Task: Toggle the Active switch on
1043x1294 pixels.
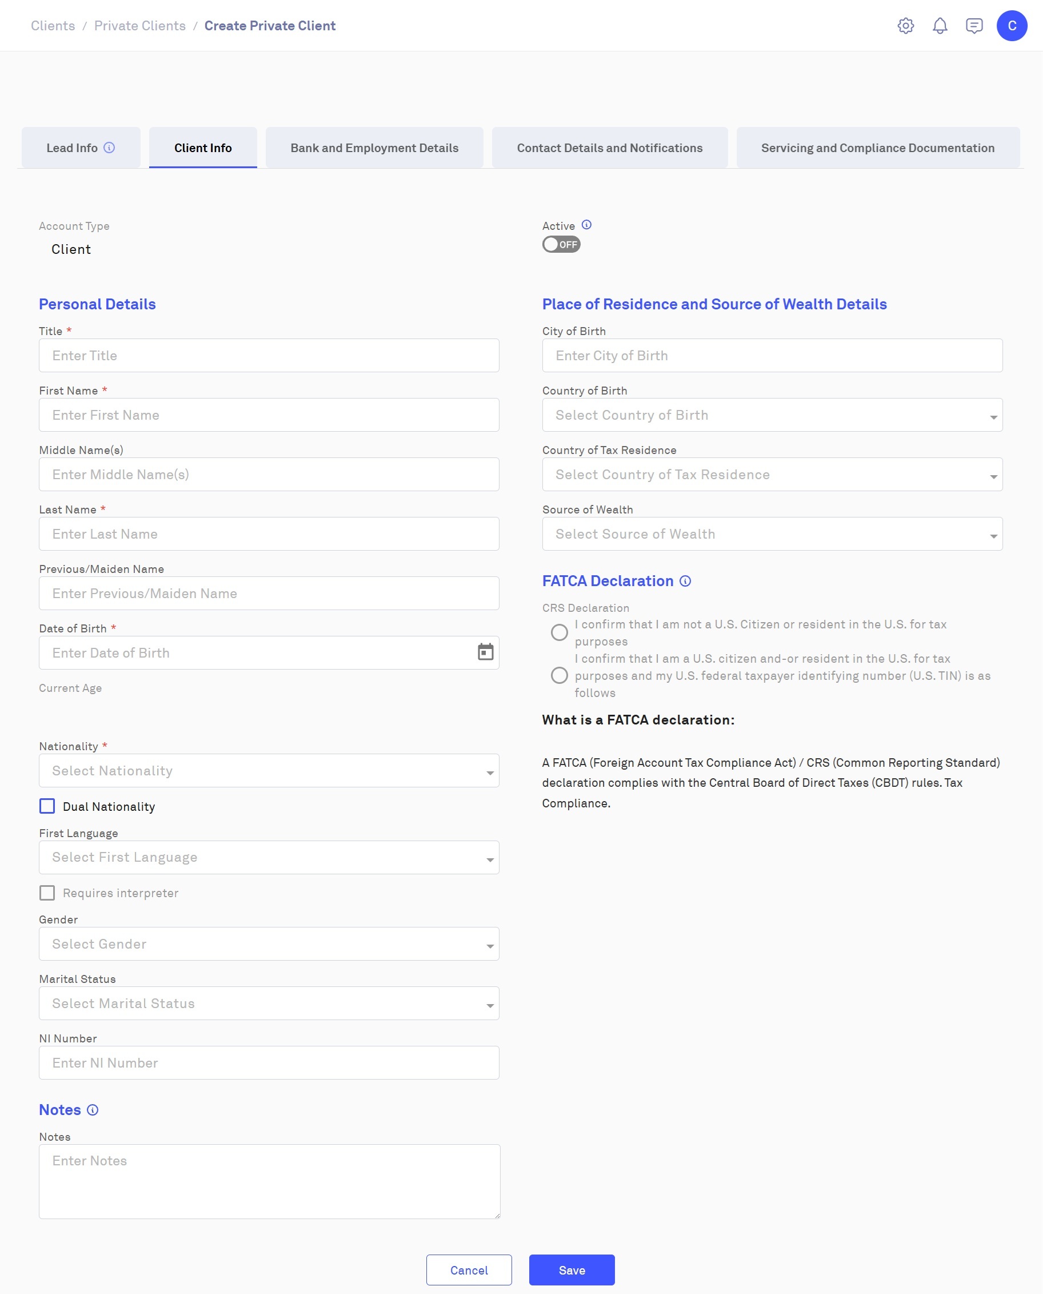Action: click(x=561, y=245)
